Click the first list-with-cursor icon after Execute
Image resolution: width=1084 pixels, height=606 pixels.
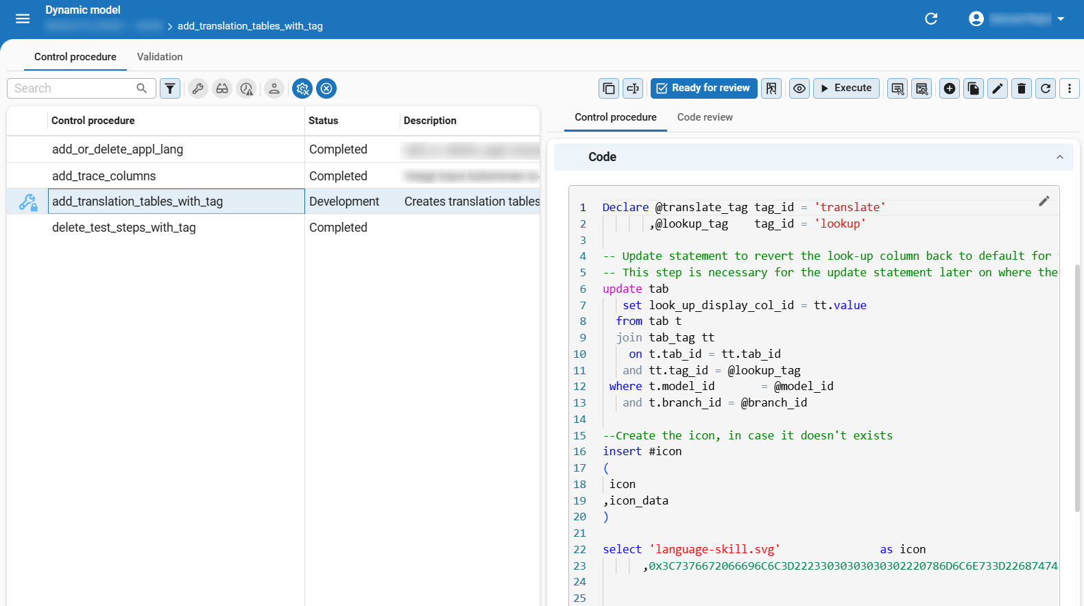898,88
